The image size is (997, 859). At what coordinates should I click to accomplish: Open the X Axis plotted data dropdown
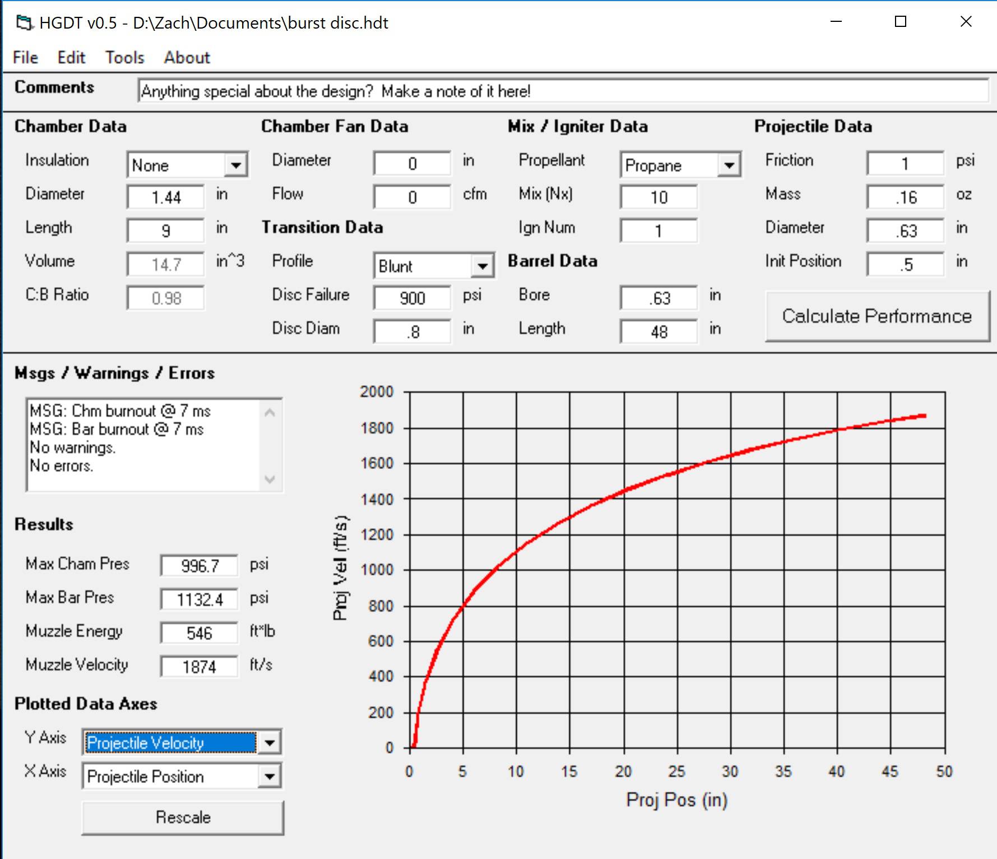click(x=270, y=777)
